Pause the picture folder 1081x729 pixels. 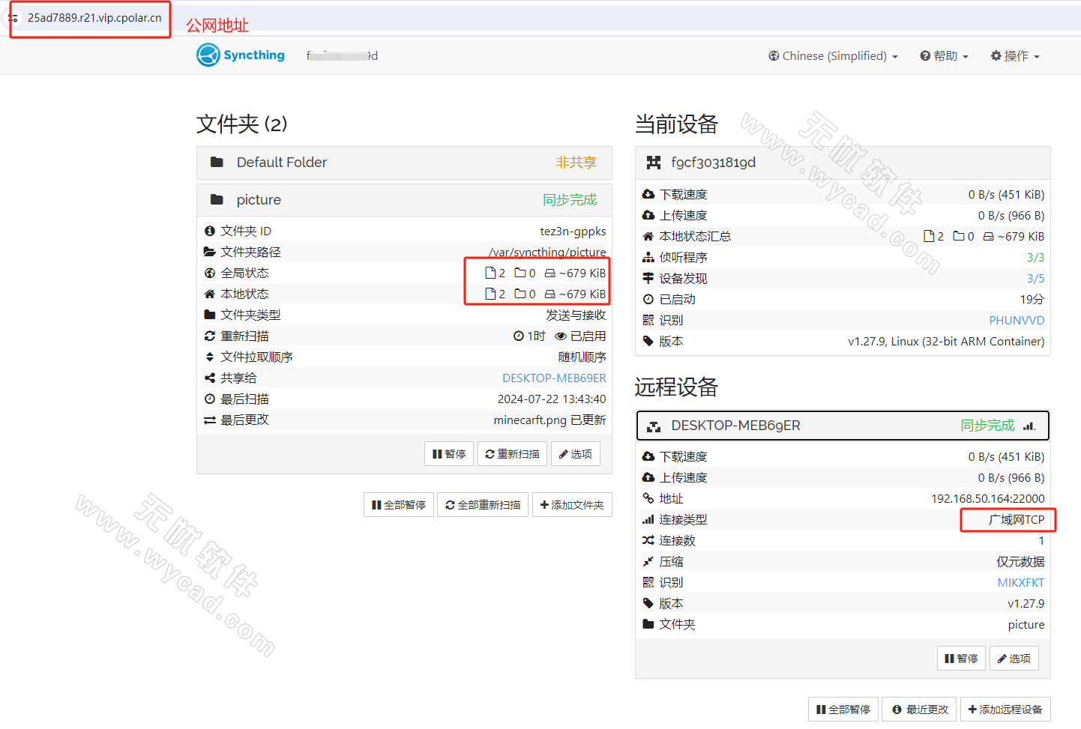click(449, 453)
